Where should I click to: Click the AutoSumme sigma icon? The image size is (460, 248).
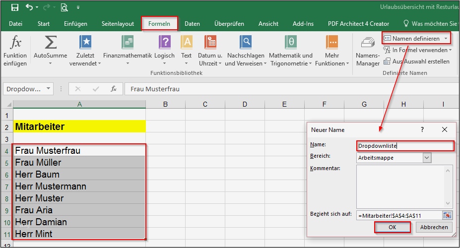point(51,42)
